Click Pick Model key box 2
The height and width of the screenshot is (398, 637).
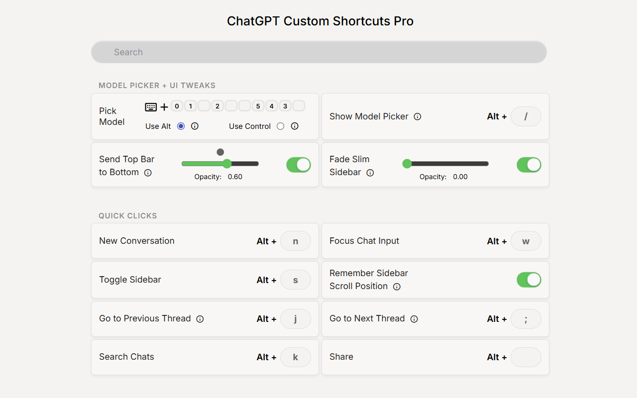[217, 106]
